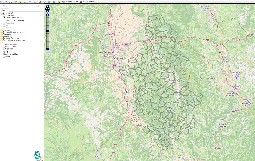Click Issoire label on the map
This screenshot has height=161, width=255.
point(125,88)
